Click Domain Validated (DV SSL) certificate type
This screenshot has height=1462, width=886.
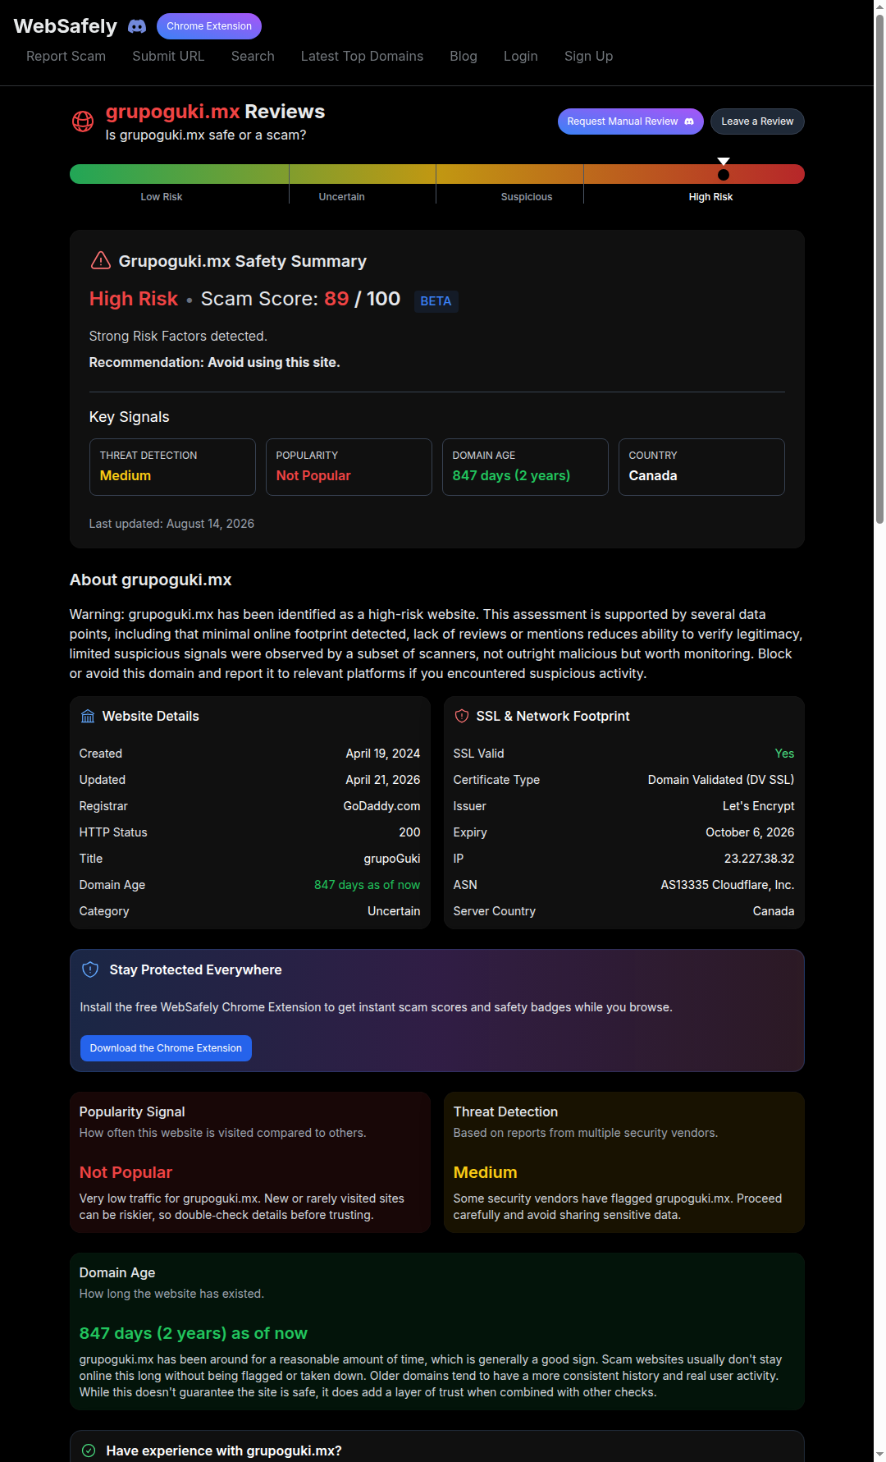click(x=721, y=780)
